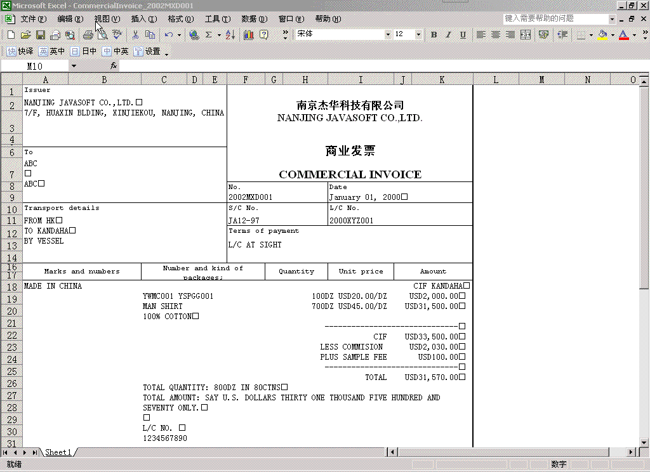Sort ascending A to Z
650x472 pixels.
pos(230,35)
